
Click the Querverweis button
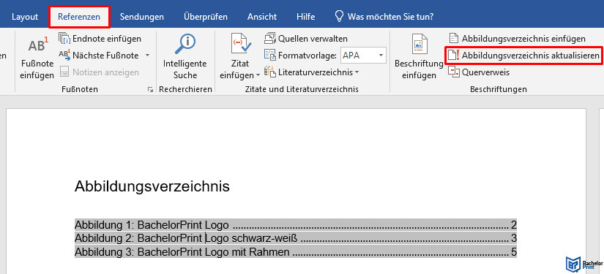point(480,72)
